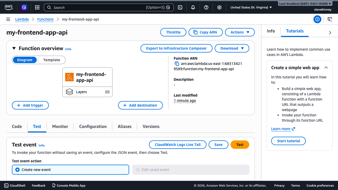Click Info link beside Test event
Screen dimensions: 338x190
[41, 145]
